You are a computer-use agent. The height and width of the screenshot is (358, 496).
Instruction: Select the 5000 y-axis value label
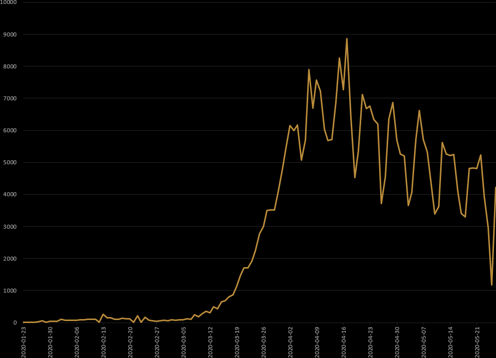(x=10, y=162)
